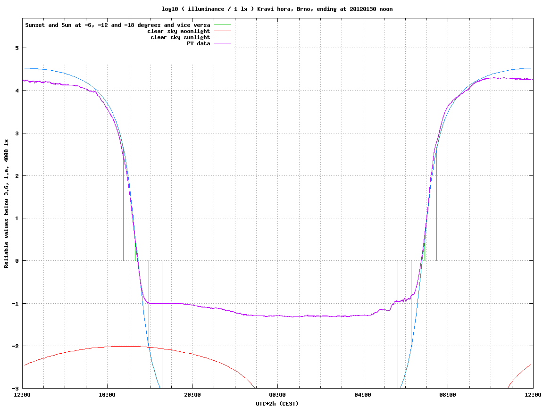Screen dimensions: 543x407
Task: Click the blue legend line sample
Action: point(222,37)
